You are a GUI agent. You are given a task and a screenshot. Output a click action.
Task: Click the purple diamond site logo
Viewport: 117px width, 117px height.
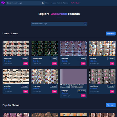point(3,3)
